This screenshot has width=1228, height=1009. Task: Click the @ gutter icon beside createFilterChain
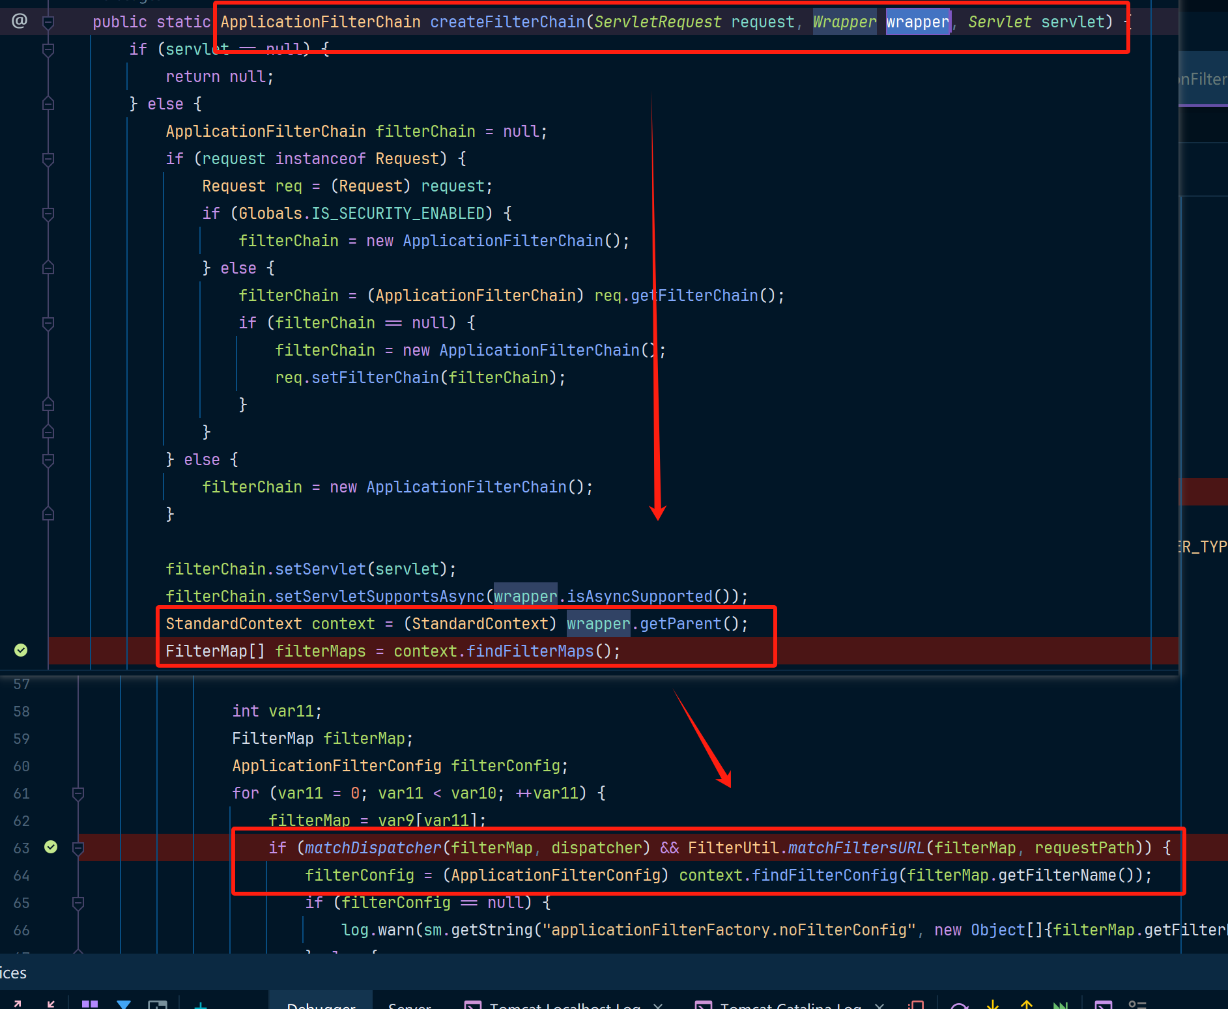(20, 21)
